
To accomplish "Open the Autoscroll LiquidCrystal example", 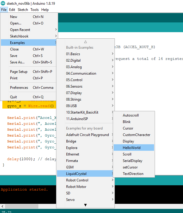I will [x=134, y=115].
